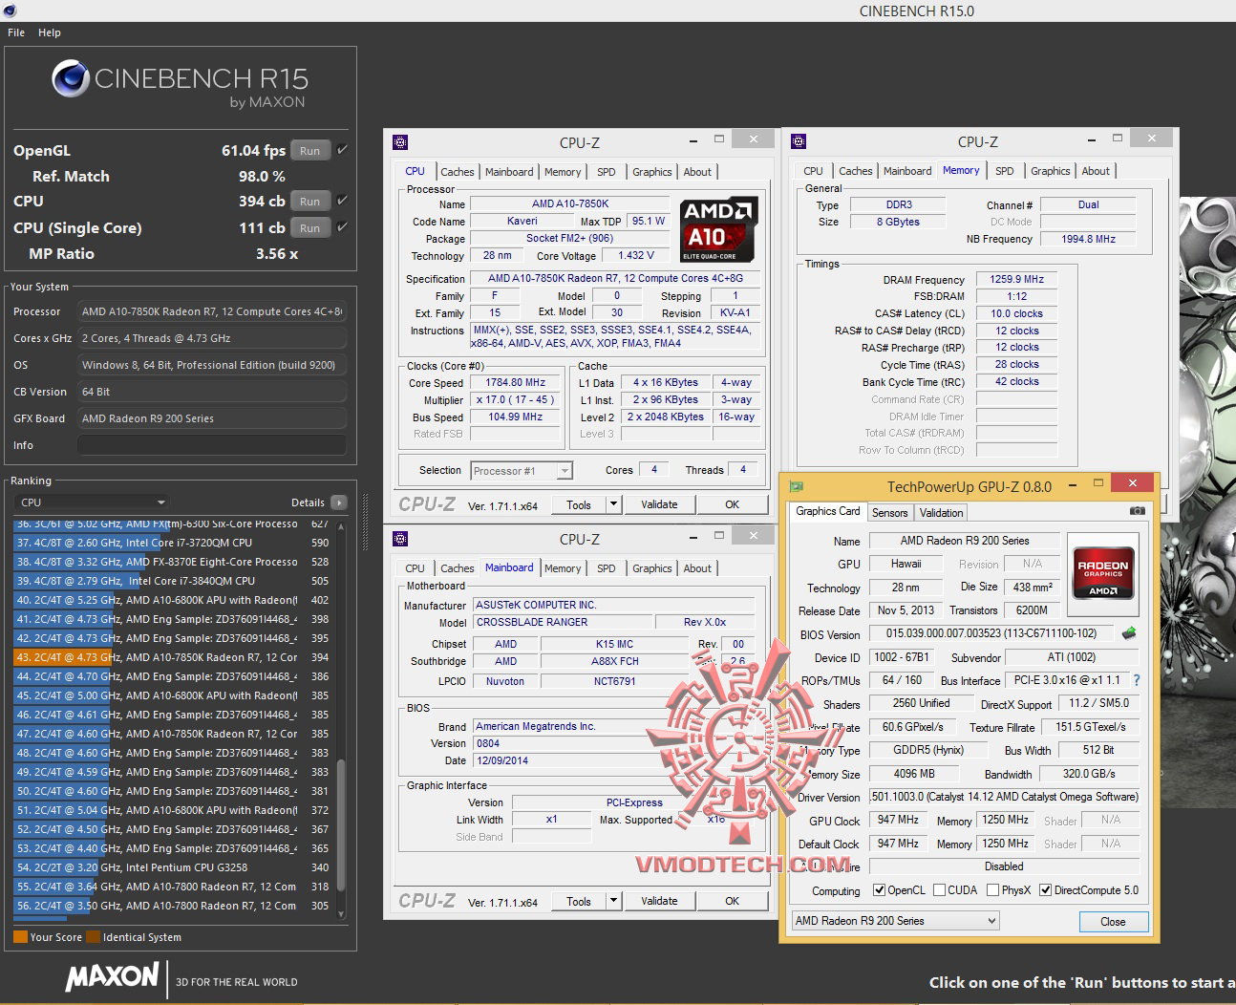1236x1005 pixels.
Task: Select ranking row 37 Intel Core i7-3720QM
Action: pos(172,543)
